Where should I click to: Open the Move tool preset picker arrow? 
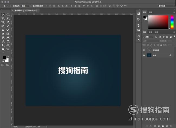click(x=7, y=6)
